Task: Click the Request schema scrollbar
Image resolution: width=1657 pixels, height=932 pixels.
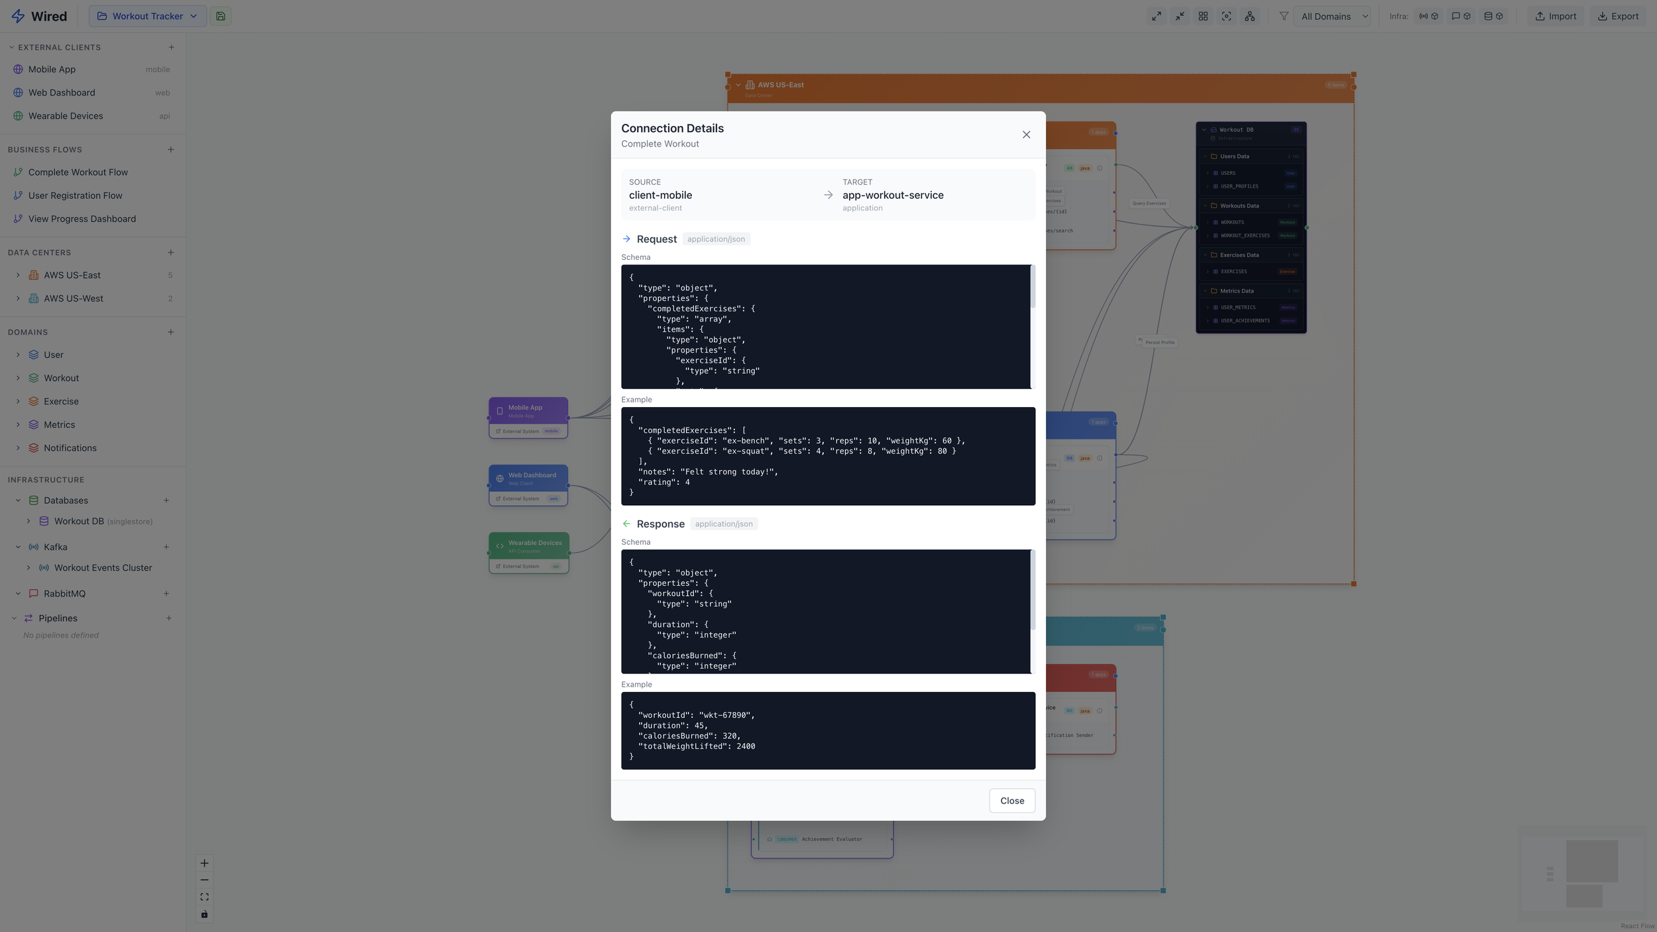Action: 1033,287
